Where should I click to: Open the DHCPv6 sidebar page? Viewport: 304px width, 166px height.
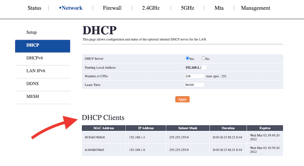34,58
